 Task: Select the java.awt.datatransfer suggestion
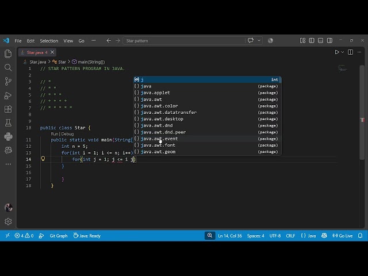[207, 113]
